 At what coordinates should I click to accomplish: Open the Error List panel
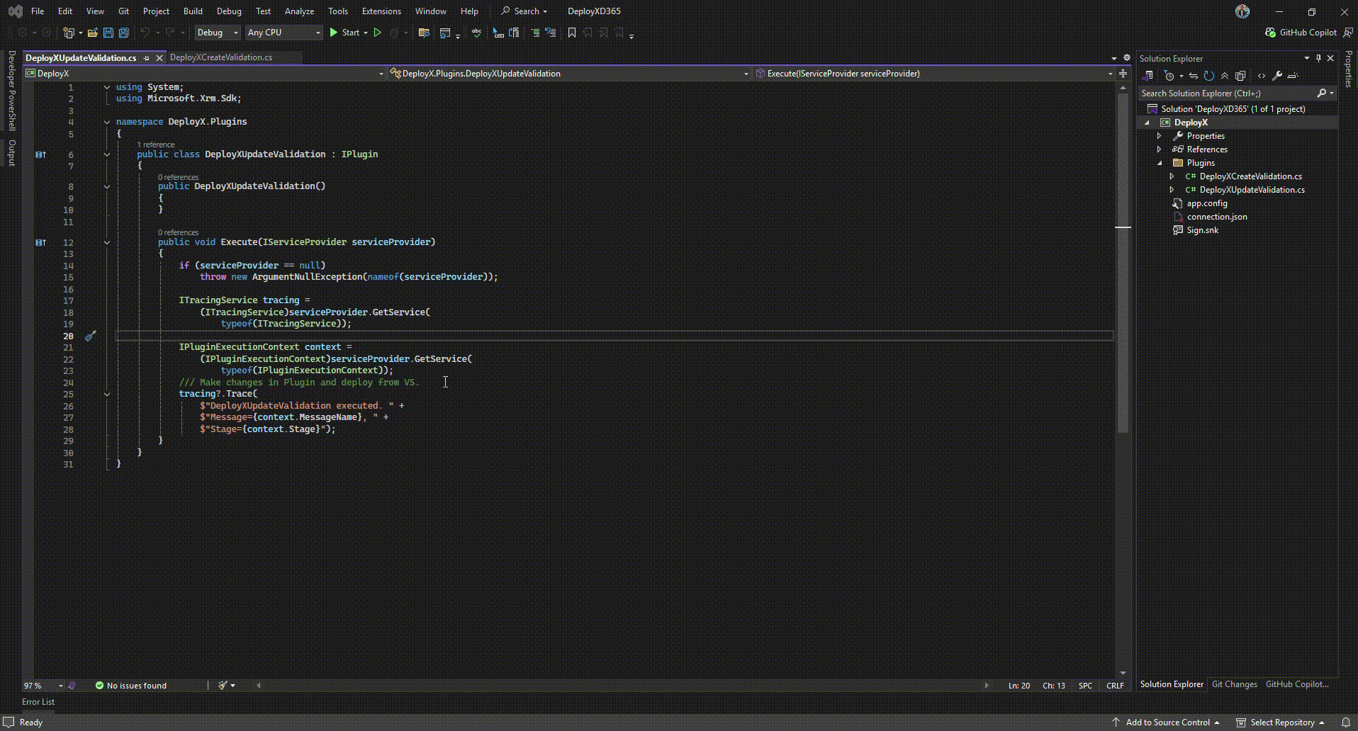pos(38,702)
